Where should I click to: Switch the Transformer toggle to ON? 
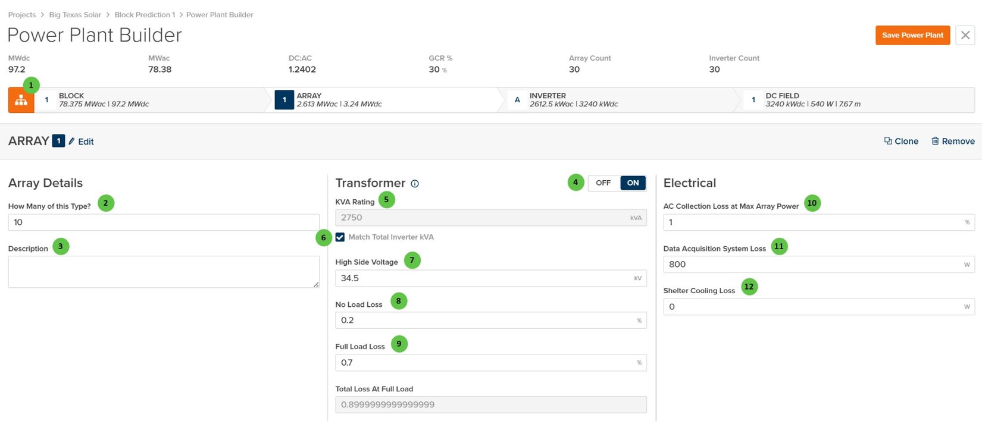(633, 183)
